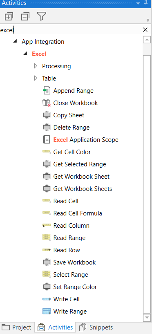Click the Write Range activity icon
This screenshot has width=152, height=334.
[x=47, y=312]
